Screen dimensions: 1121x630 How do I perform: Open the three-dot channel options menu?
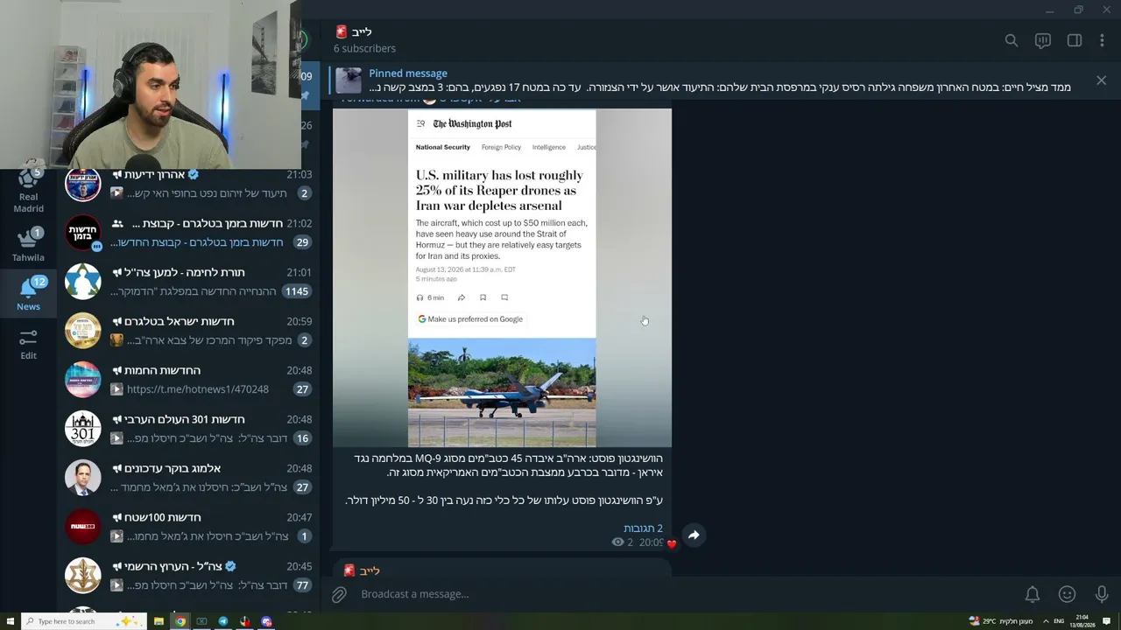[1102, 40]
